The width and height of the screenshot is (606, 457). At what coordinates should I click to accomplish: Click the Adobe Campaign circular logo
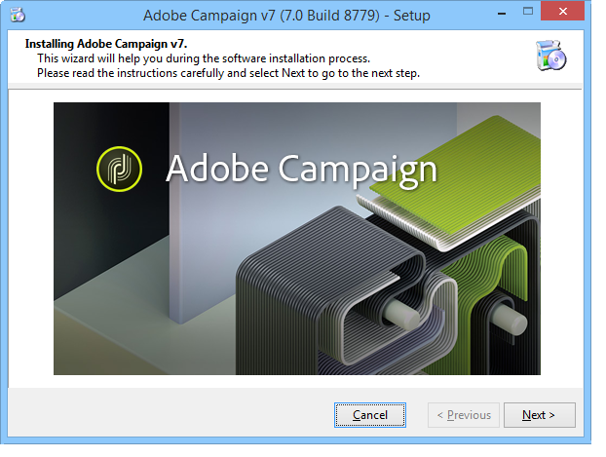(x=120, y=169)
